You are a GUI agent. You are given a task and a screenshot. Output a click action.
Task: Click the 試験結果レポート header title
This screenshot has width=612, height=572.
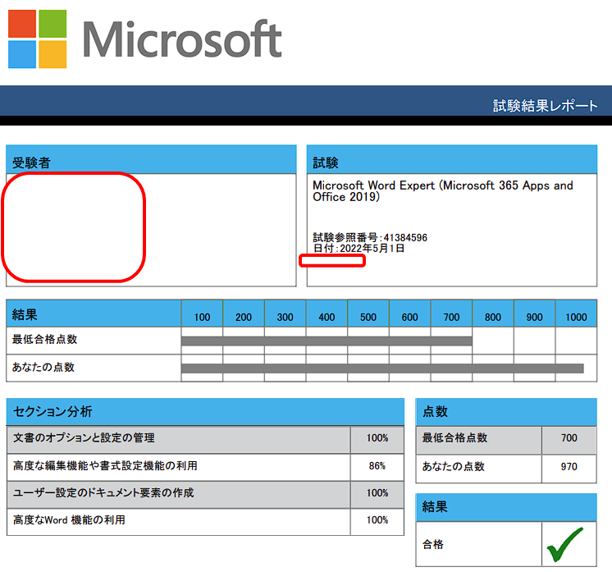coord(546,106)
